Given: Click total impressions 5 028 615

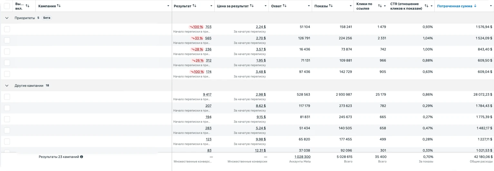Looking at the screenshot, I should click(x=344, y=157).
